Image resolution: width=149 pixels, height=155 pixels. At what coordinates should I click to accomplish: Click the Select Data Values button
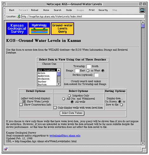72,113
